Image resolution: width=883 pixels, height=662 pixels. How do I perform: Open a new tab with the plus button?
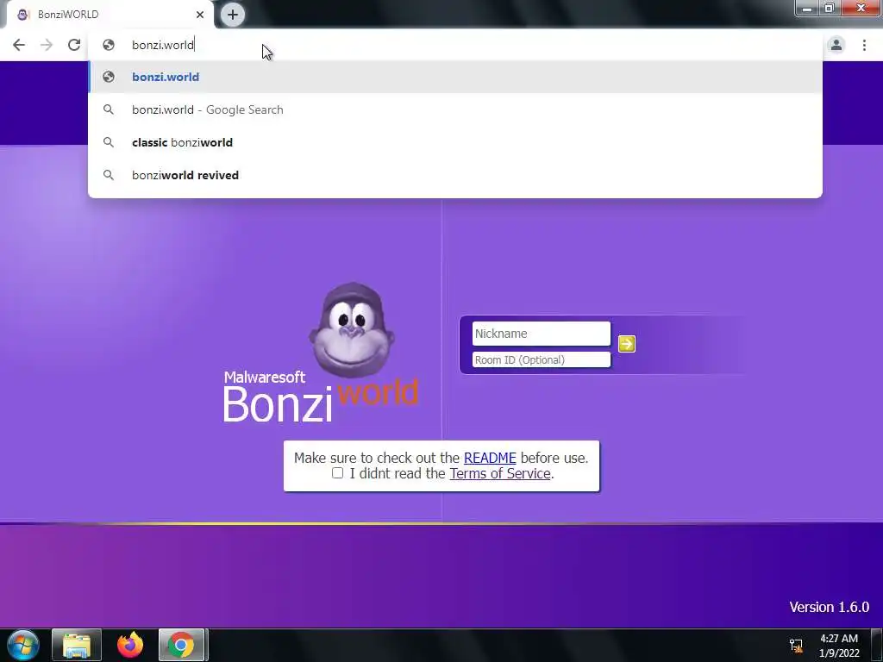pyautogui.click(x=233, y=15)
